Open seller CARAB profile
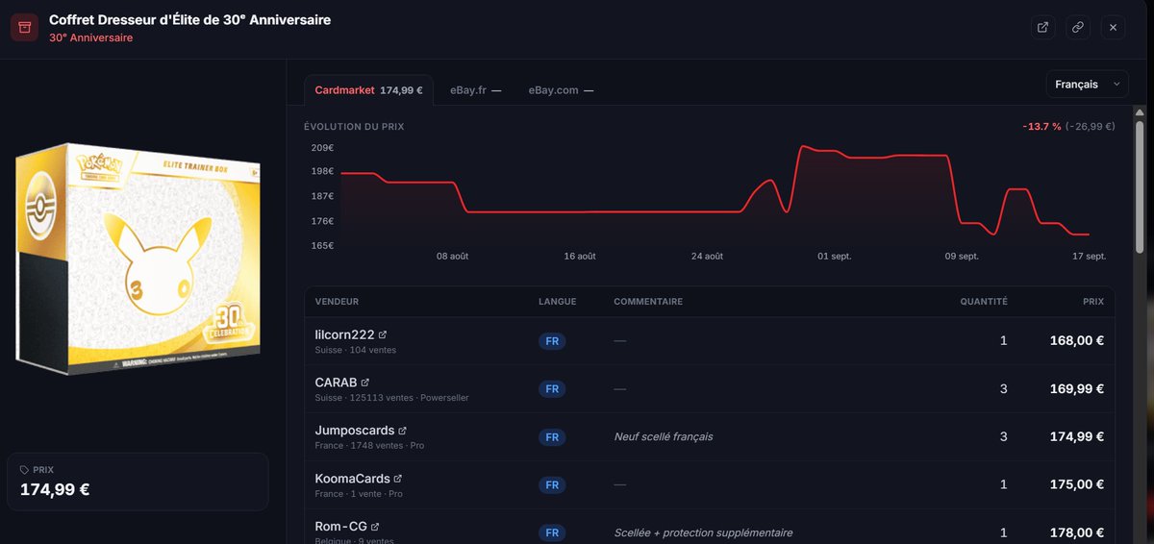Viewport: 1154px width, 544px height. [336, 383]
